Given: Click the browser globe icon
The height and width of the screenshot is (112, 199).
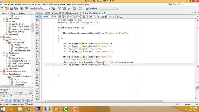Looking at the screenshot, I should 54,8.
